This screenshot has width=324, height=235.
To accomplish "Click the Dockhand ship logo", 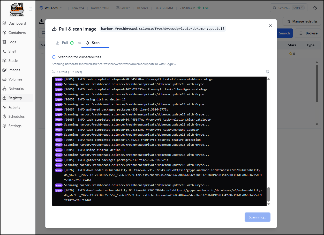I will click(x=17, y=9).
